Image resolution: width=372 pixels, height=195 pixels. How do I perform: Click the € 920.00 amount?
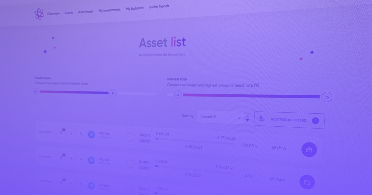pyautogui.click(x=161, y=189)
